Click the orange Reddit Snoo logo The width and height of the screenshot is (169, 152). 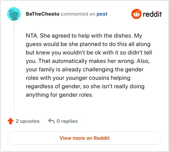pyautogui.click(x=136, y=14)
